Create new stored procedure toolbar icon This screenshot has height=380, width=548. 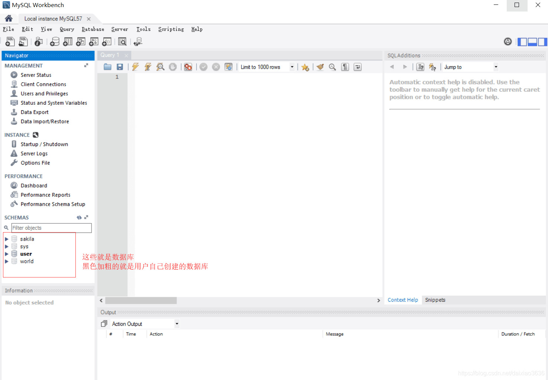(x=94, y=42)
